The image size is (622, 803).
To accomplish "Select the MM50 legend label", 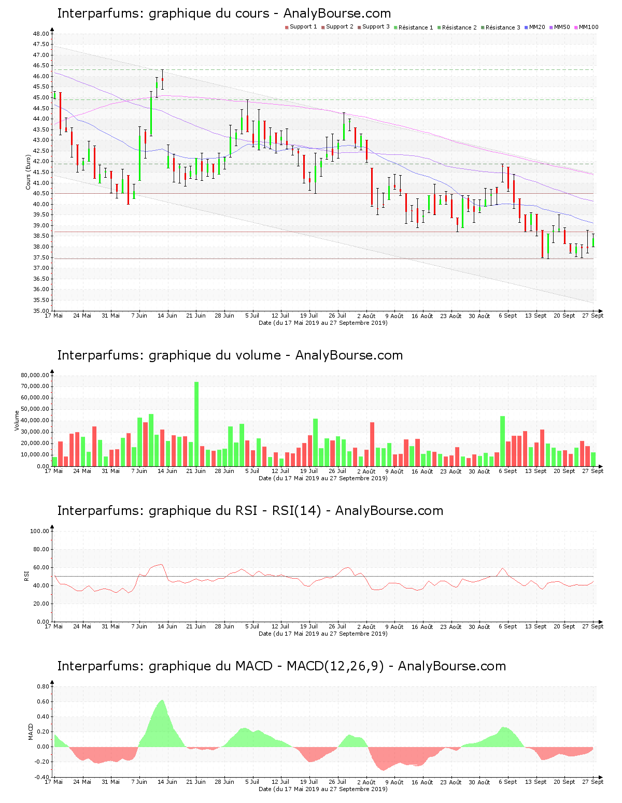I will click(562, 26).
